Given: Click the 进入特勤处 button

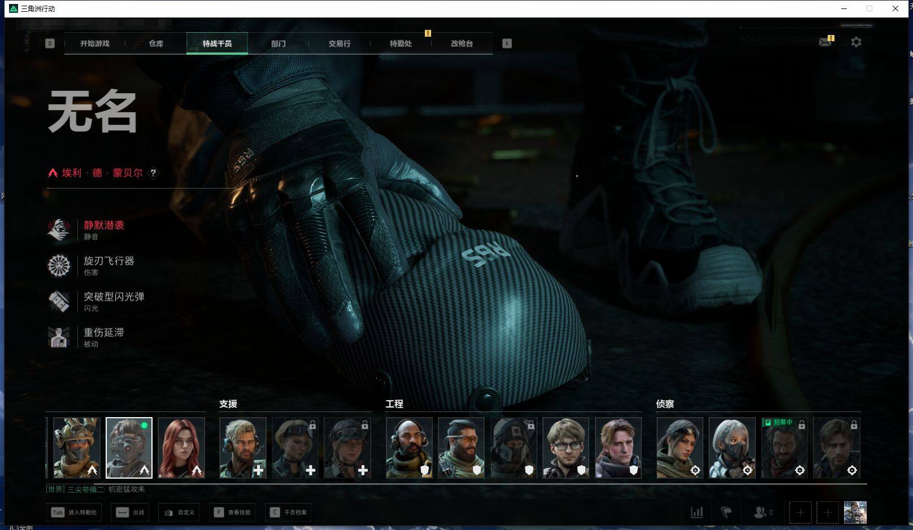Looking at the screenshot, I should (74, 513).
